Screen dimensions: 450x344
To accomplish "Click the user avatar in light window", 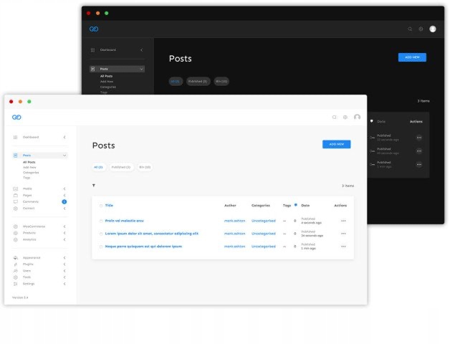I will pos(357,117).
